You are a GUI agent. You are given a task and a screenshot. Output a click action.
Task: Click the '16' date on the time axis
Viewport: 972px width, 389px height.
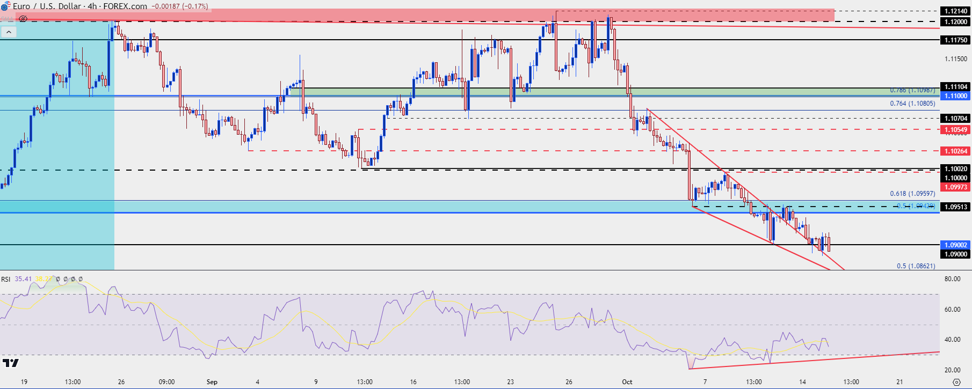pos(413,382)
